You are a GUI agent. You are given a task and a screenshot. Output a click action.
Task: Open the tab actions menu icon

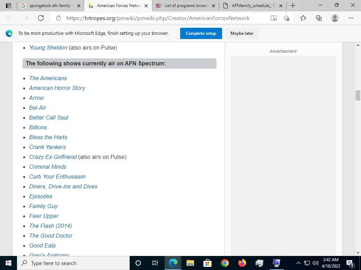pyautogui.click(x=8, y=6)
